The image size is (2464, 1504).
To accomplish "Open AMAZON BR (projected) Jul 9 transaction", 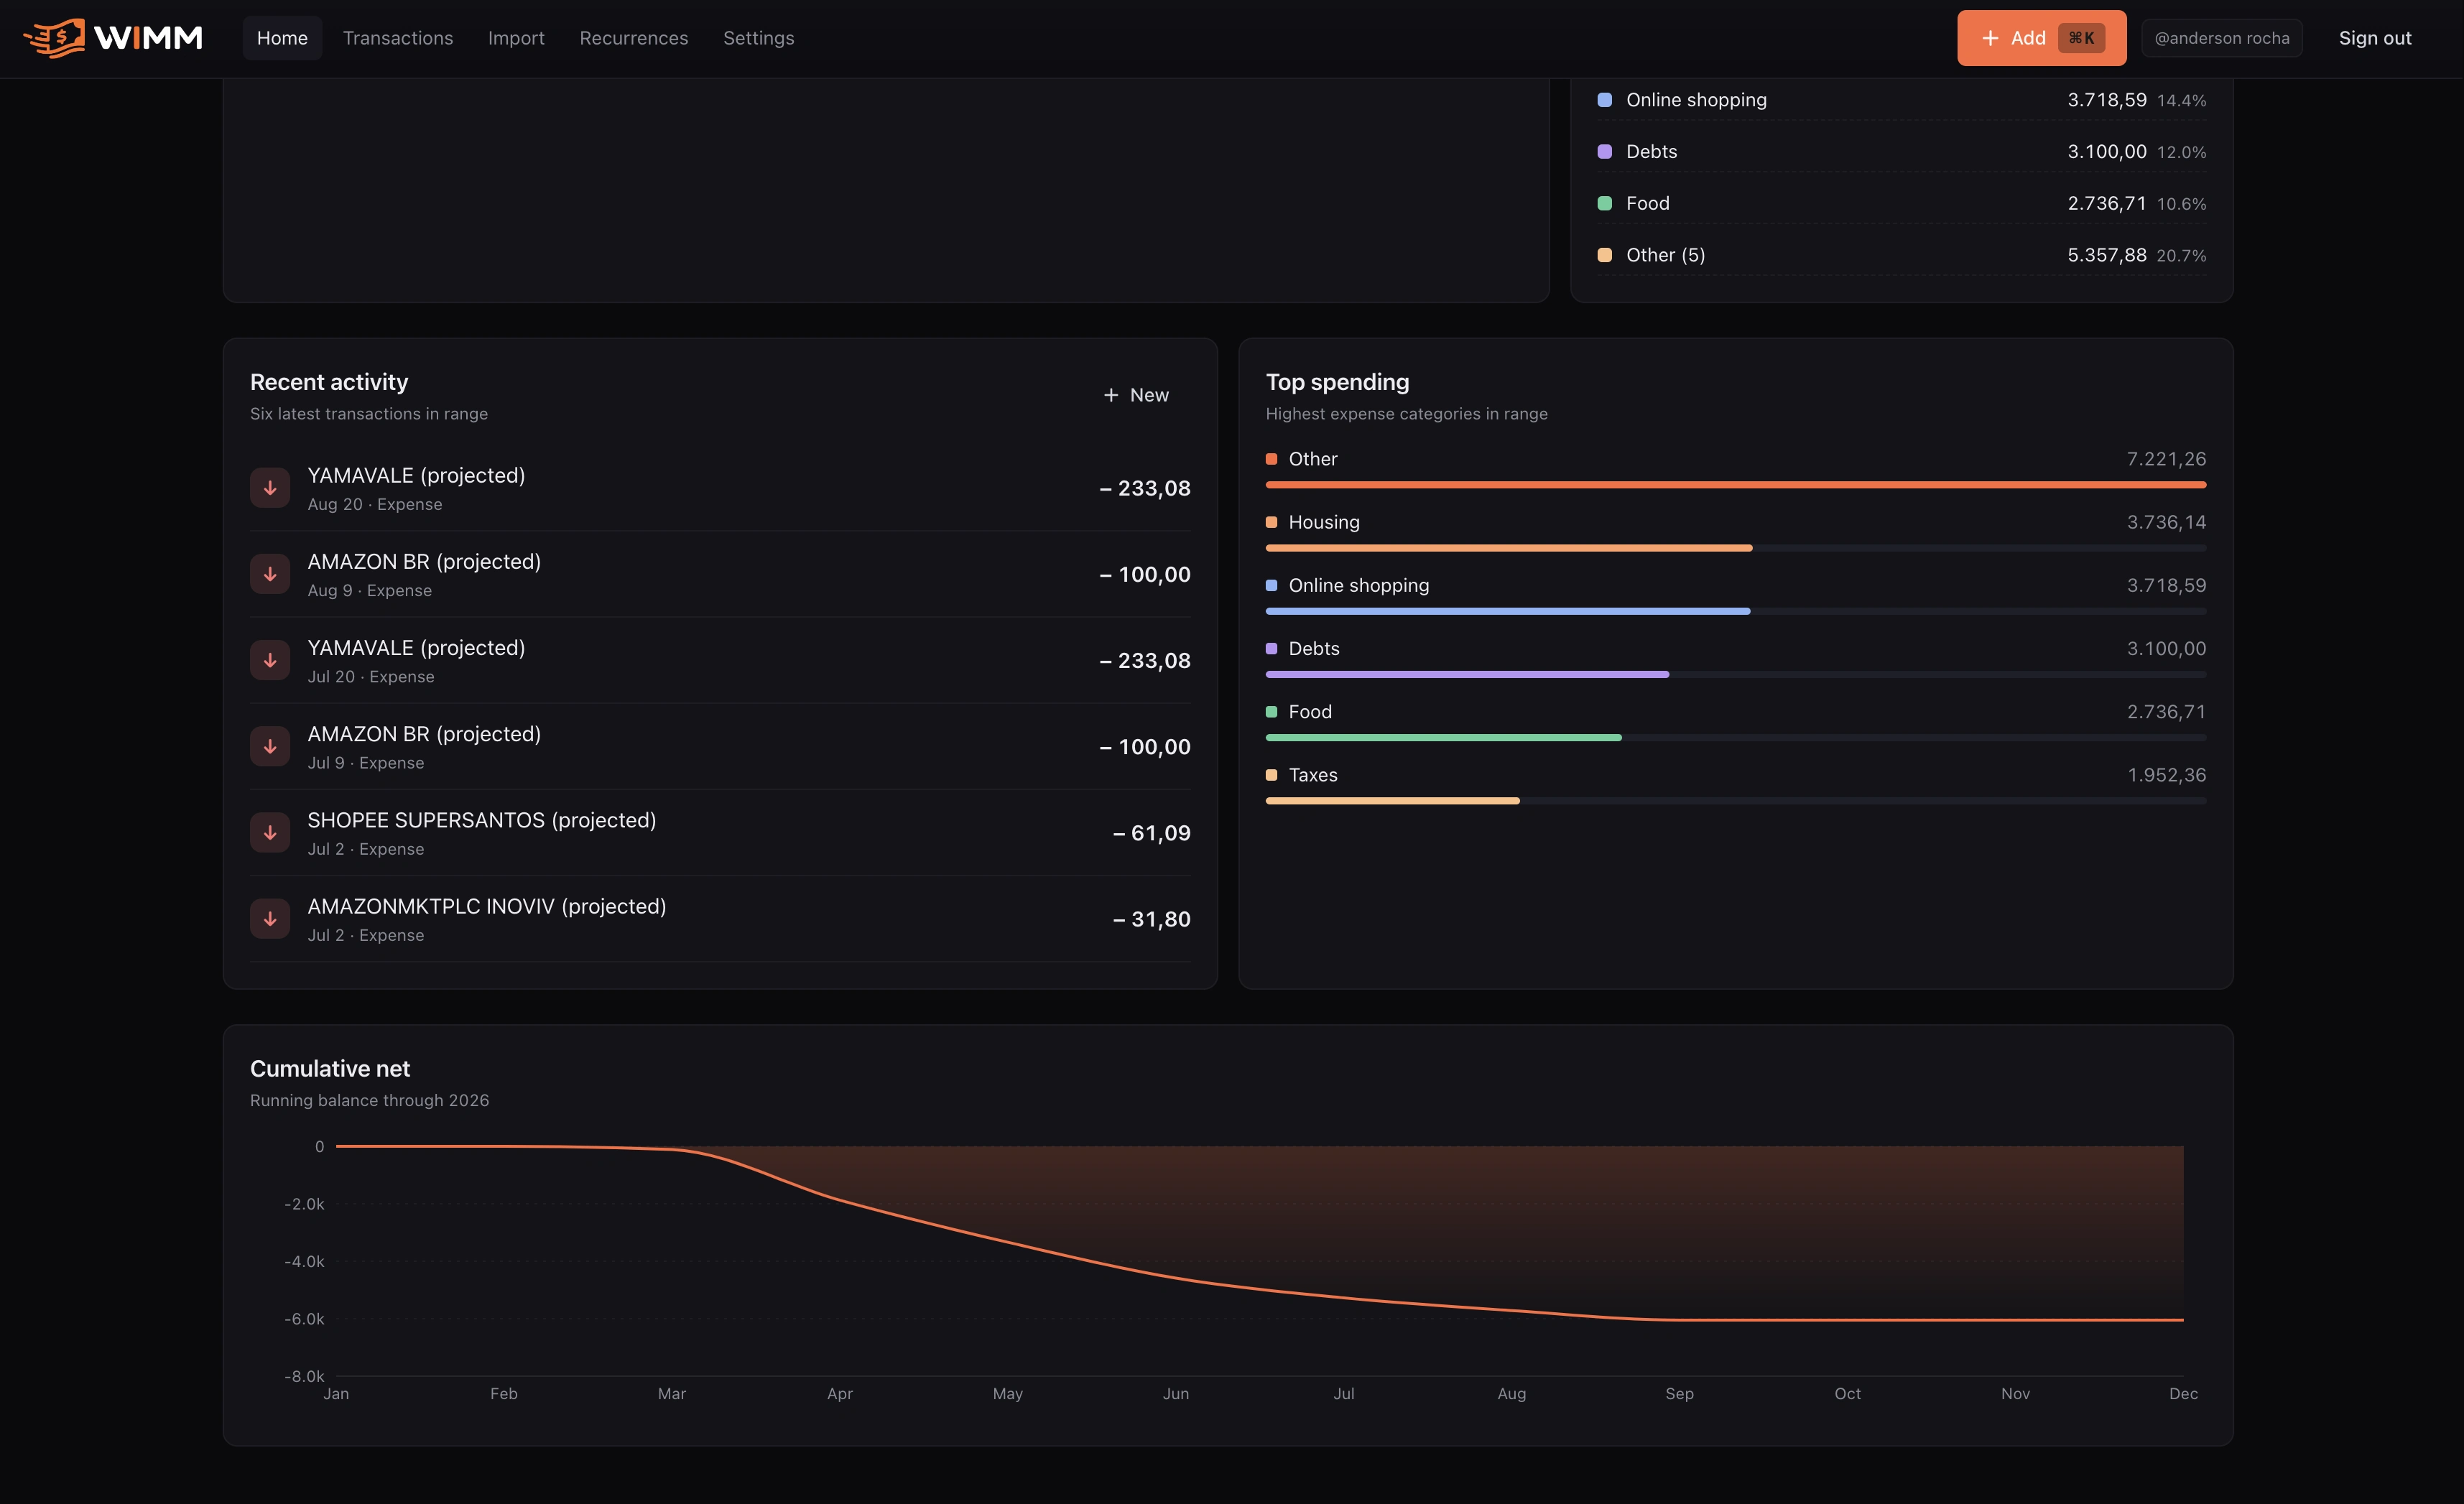I will (720, 746).
